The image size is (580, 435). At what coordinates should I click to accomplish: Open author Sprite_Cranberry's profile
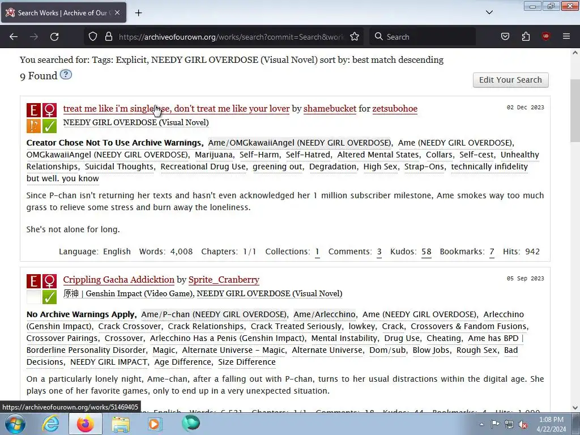click(x=224, y=280)
